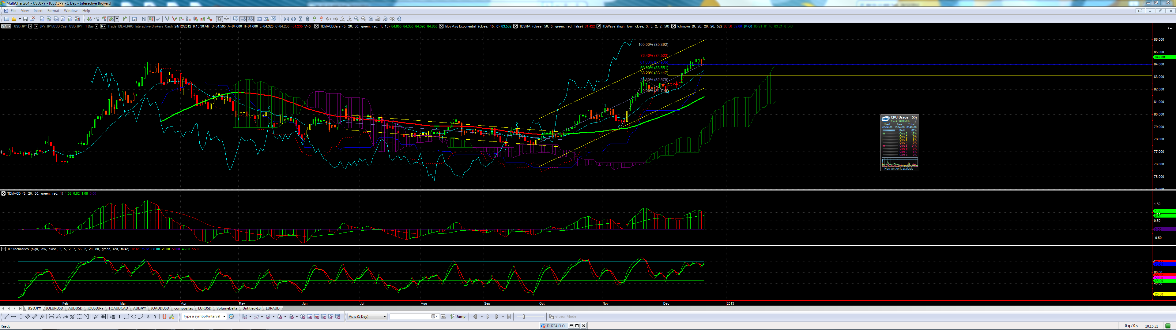Select the Arrow Down drawing tool
The height and width of the screenshot is (330, 1176).
pos(148,316)
